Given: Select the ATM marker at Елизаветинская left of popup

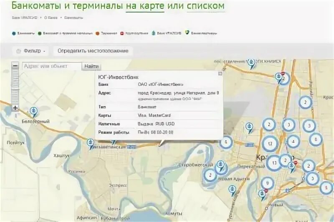Looking at the screenshot, I should [x=91, y=144].
